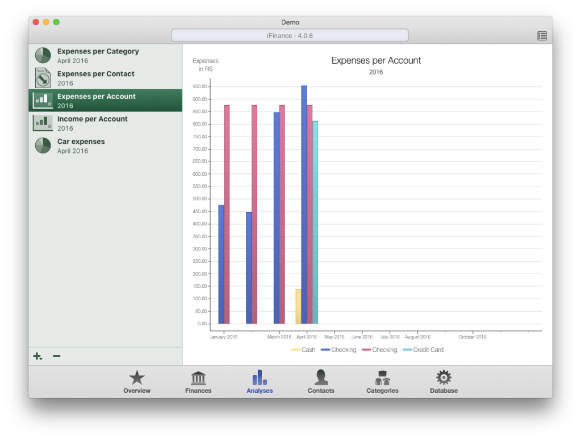Remove the selected analysis with minus button
Image resolution: width=581 pixels, height=439 pixels.
57,357
